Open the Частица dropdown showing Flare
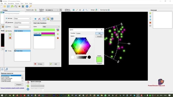173x97 pixels. [22, 19]
